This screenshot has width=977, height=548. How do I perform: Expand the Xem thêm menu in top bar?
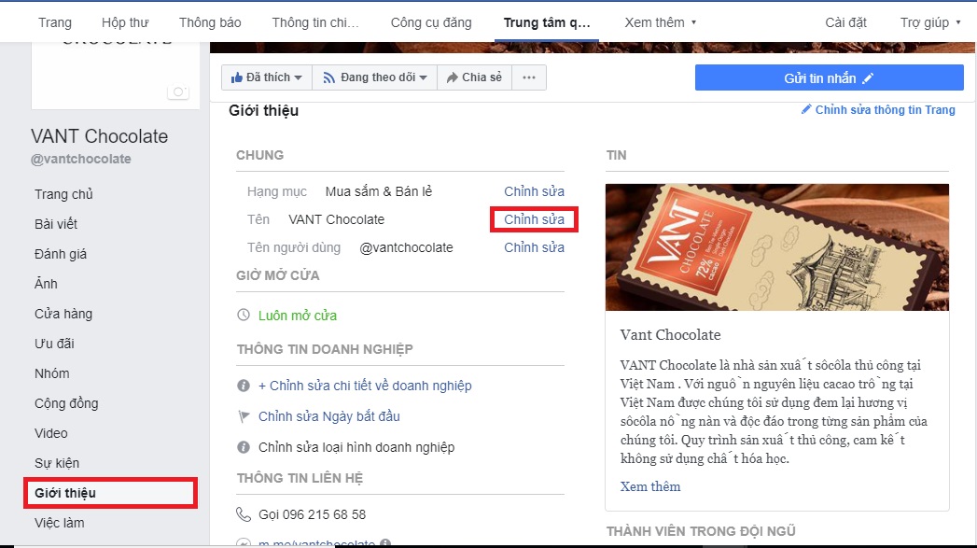tap(661, 22)
